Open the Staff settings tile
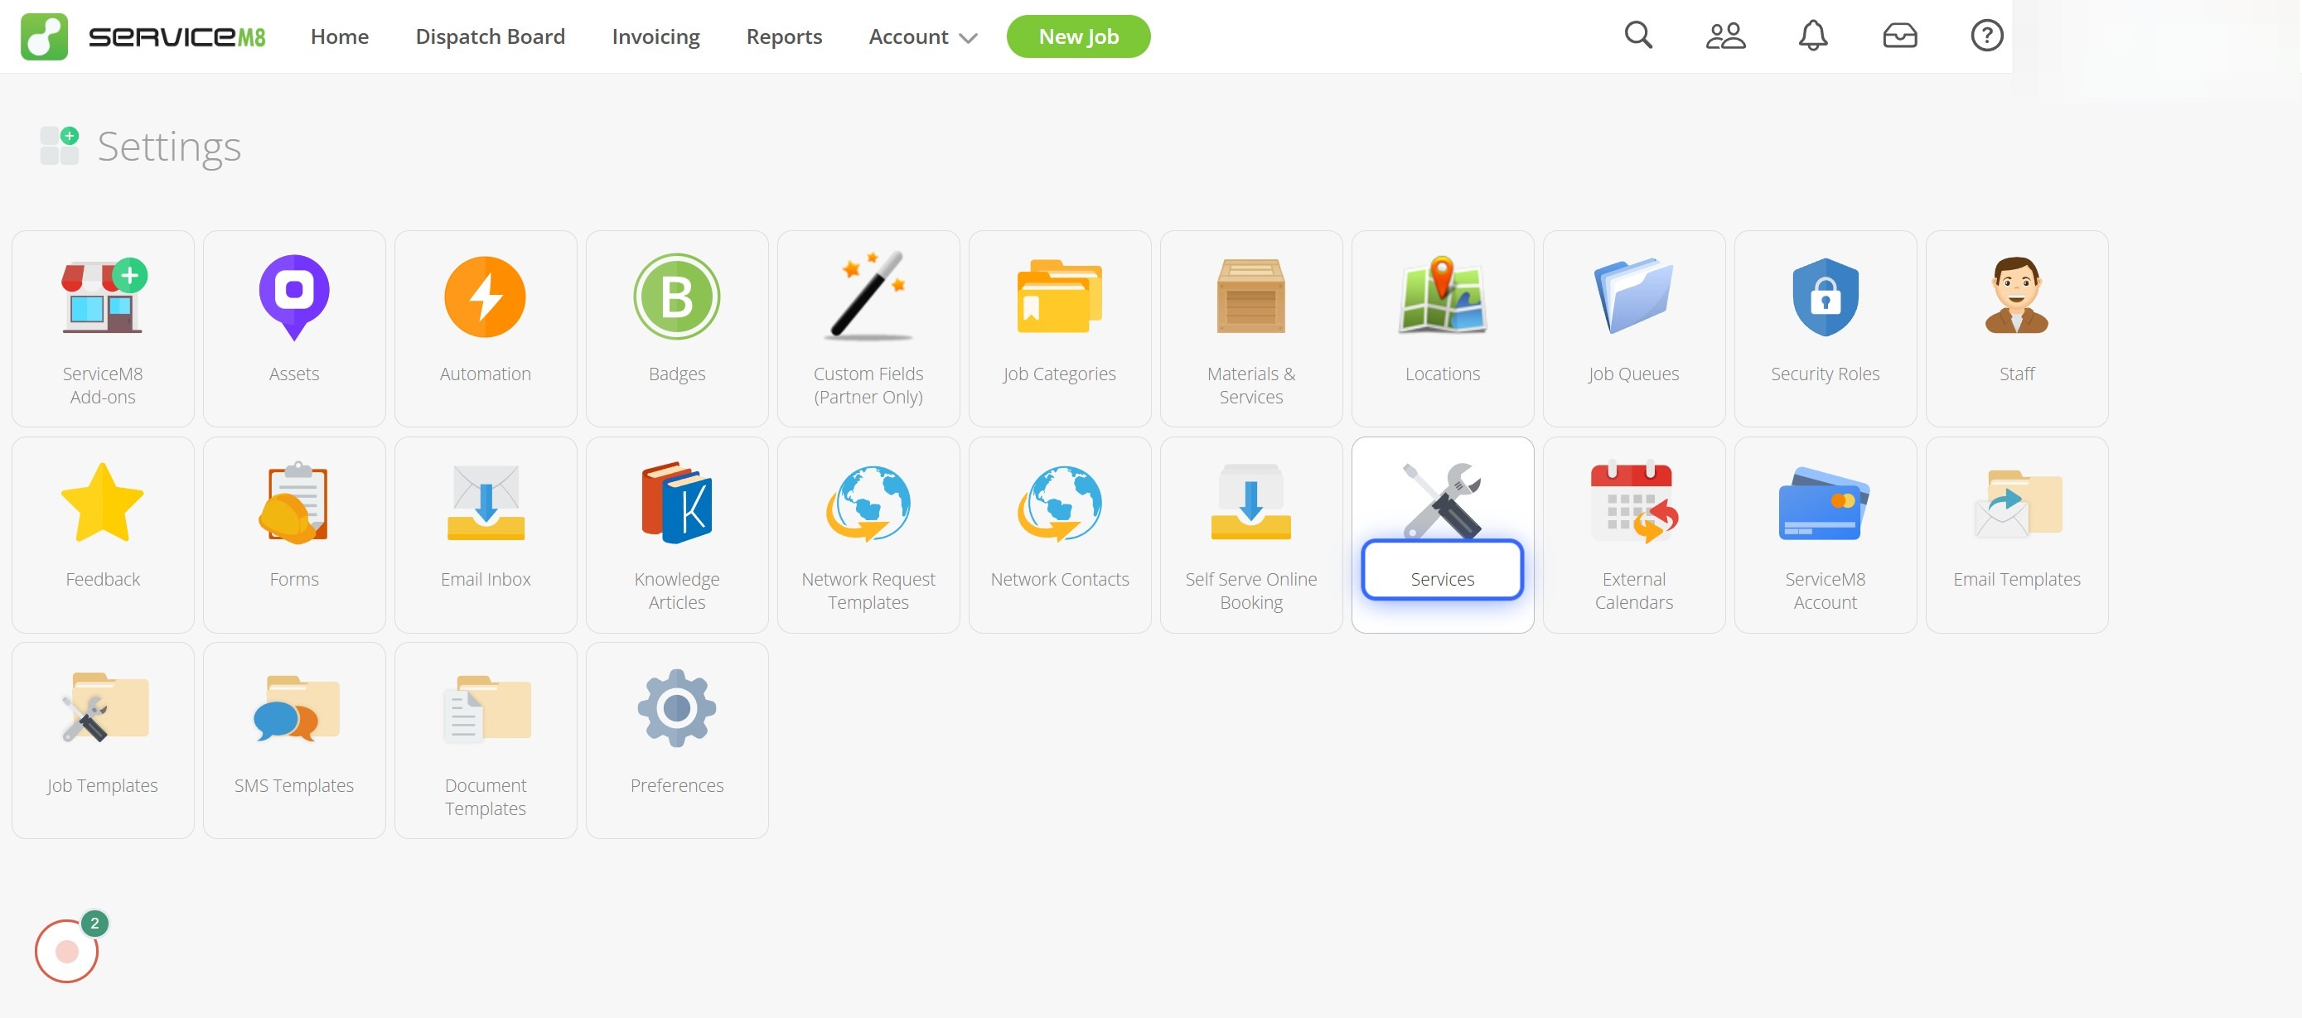The width and height of the screenshot is (2302, 1018). tap(2016, 329)
